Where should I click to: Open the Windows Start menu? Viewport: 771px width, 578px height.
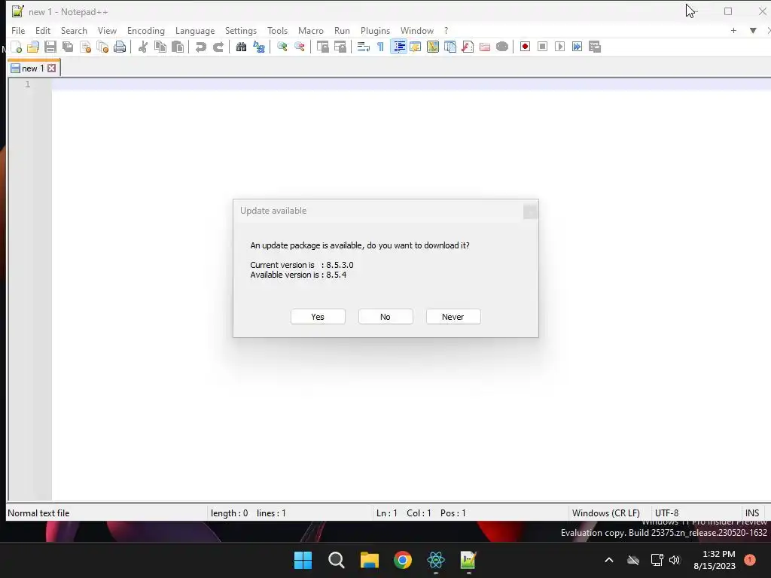click(x=303, y=560)
